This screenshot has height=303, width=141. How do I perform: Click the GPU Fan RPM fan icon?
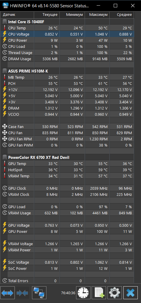[x=4, y=139]
